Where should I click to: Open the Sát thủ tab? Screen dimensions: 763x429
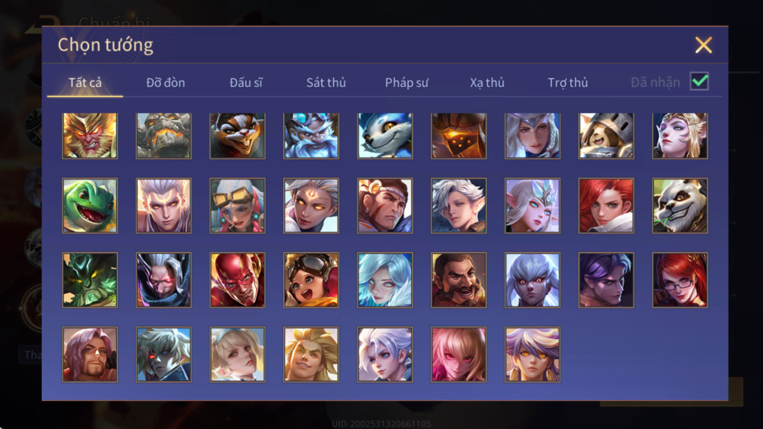pos(326,83)
